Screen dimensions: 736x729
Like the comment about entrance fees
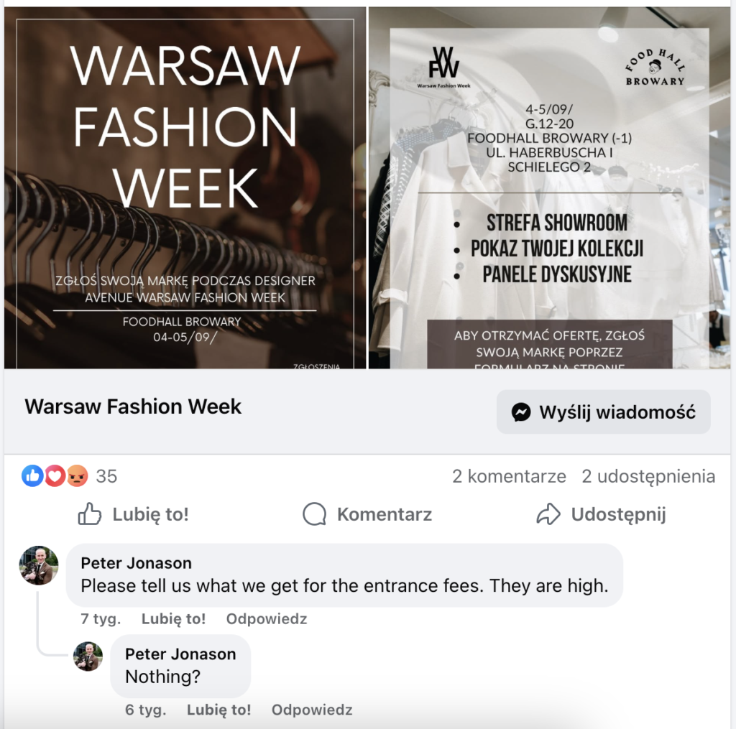tap(174, 619)
